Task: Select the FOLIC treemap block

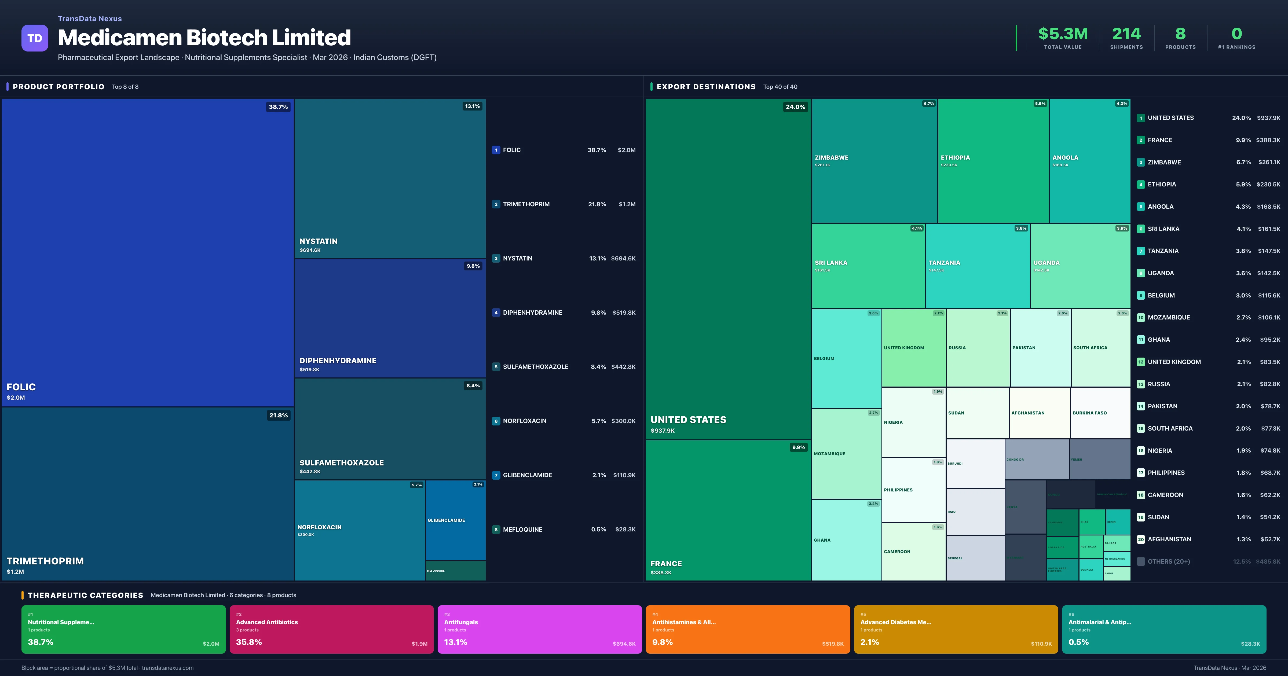Action: [148, 252]
